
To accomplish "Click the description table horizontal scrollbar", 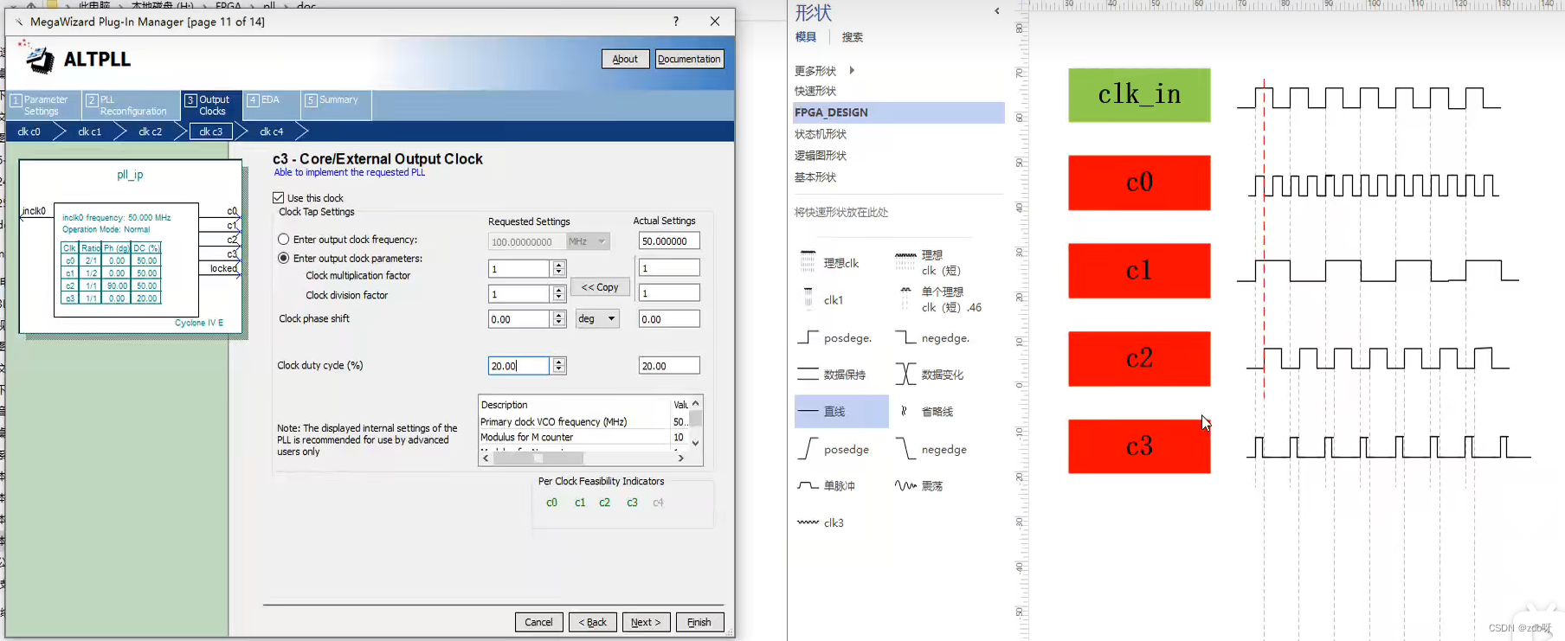I will coord(583,458).
